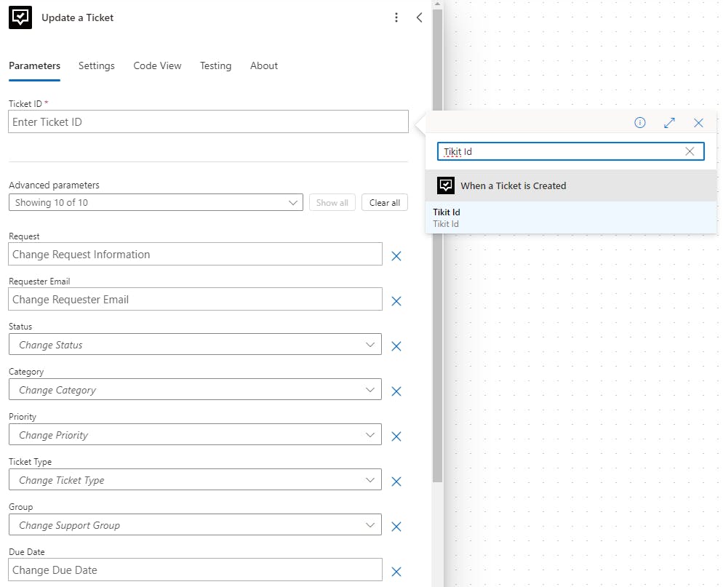Remove the Requester Email parameter
723x587 pixels.
click(396, 301)
